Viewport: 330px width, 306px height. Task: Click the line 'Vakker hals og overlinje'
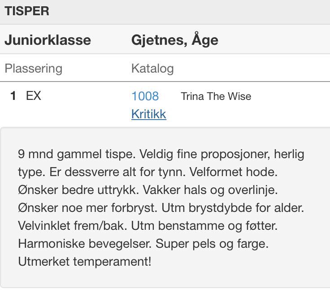pos(210,190)
